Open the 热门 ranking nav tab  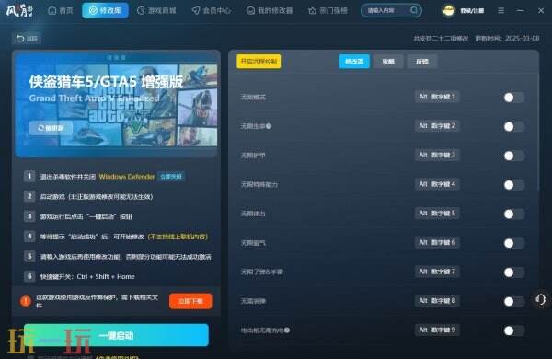tap(328, 10)
